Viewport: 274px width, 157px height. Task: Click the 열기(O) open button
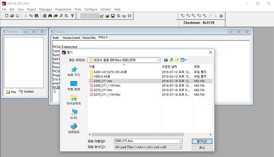point(202,141)
